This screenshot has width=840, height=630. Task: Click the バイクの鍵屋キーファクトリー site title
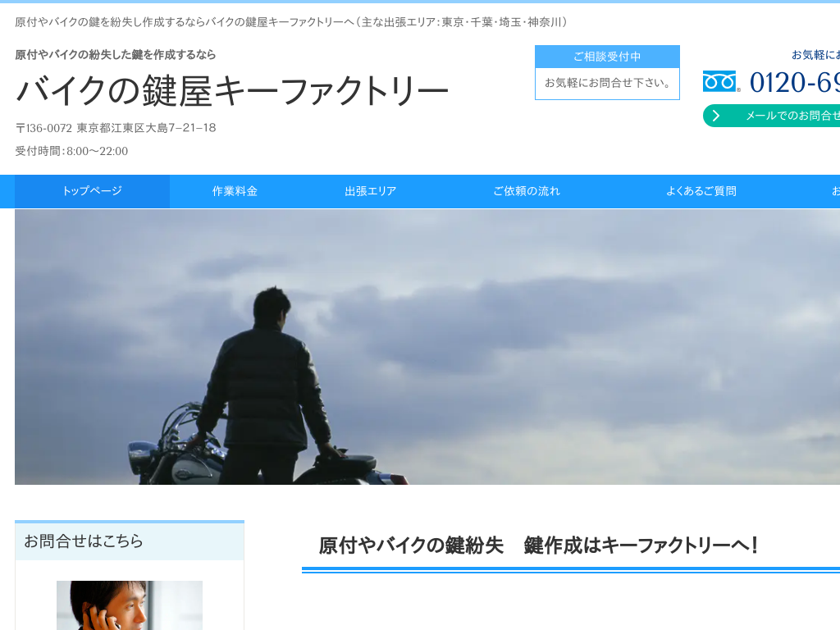pyautogui.click(x=232, y=91)
